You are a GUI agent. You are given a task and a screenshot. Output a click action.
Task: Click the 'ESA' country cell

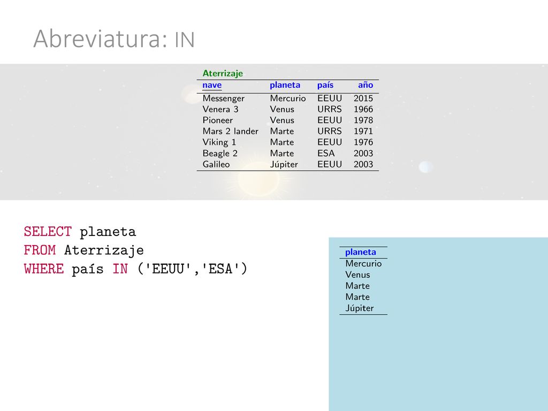(x=326, y=153)
